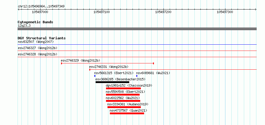Click the 105497200 ruler position label
265x125 pixels.
pos(163,12)
